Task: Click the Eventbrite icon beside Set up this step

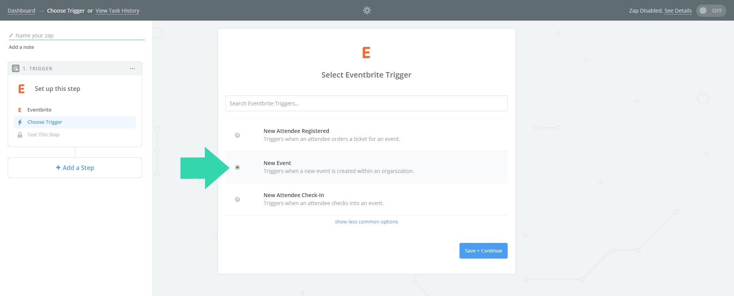Action: coord(22,89)
